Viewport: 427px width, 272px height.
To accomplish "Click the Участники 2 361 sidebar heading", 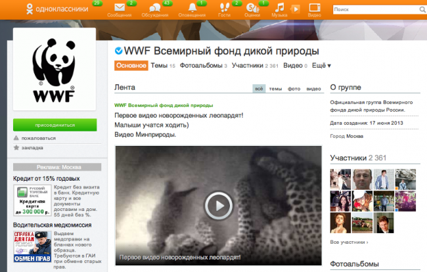I will (x=358, y=158).
